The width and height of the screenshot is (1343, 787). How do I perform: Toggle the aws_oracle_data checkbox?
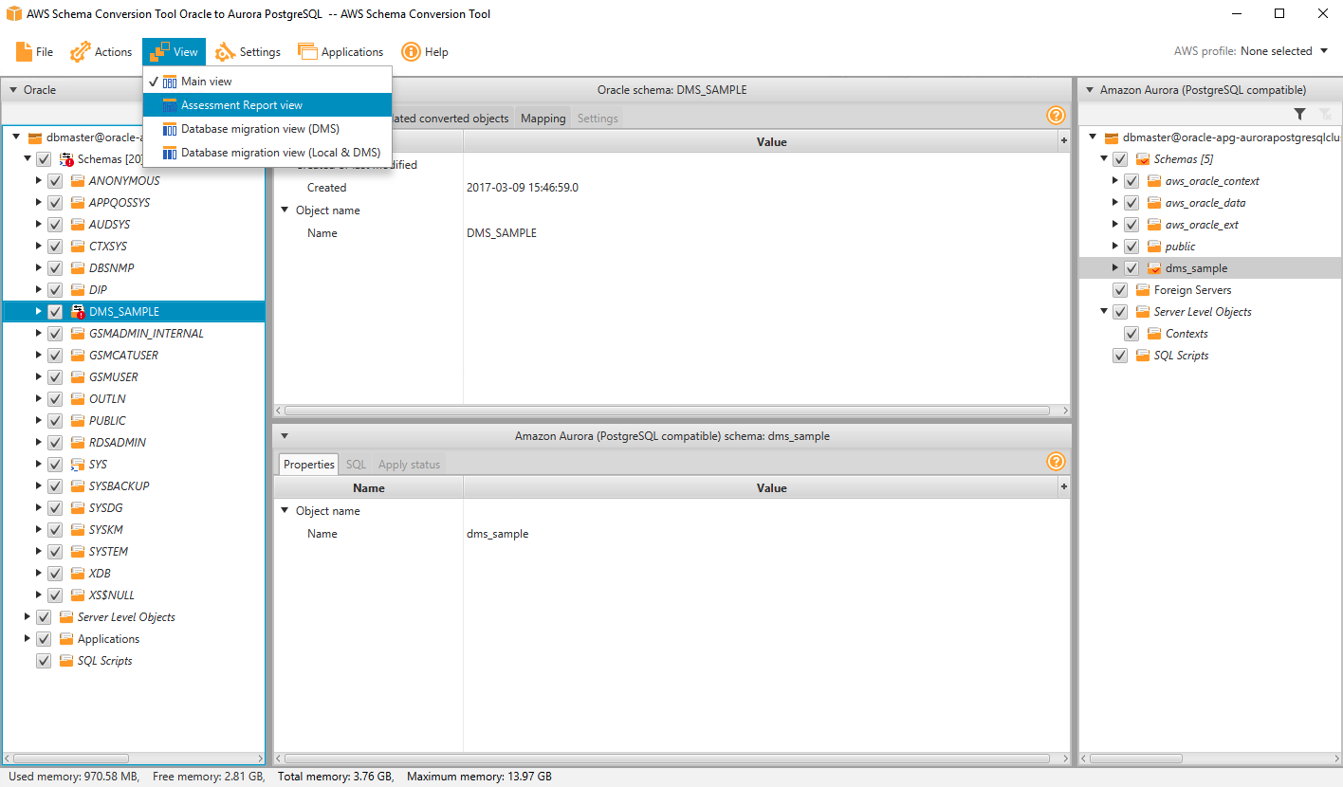tap(1131, 203)
